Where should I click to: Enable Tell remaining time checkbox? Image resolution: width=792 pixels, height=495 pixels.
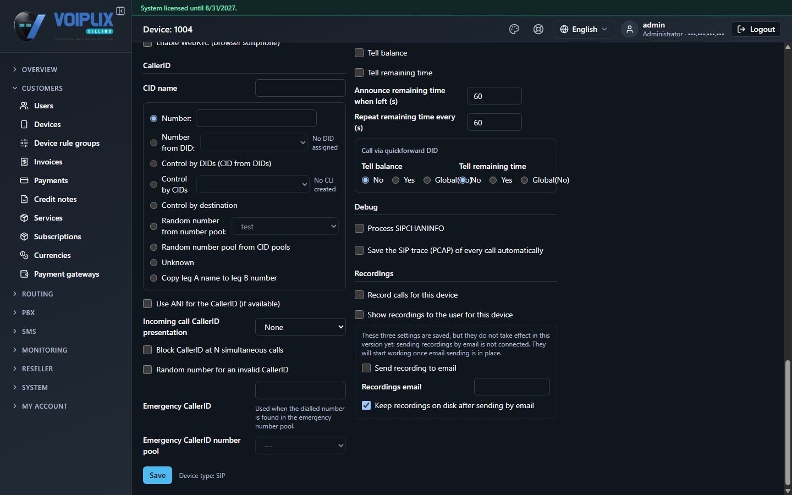coord(359,73)
